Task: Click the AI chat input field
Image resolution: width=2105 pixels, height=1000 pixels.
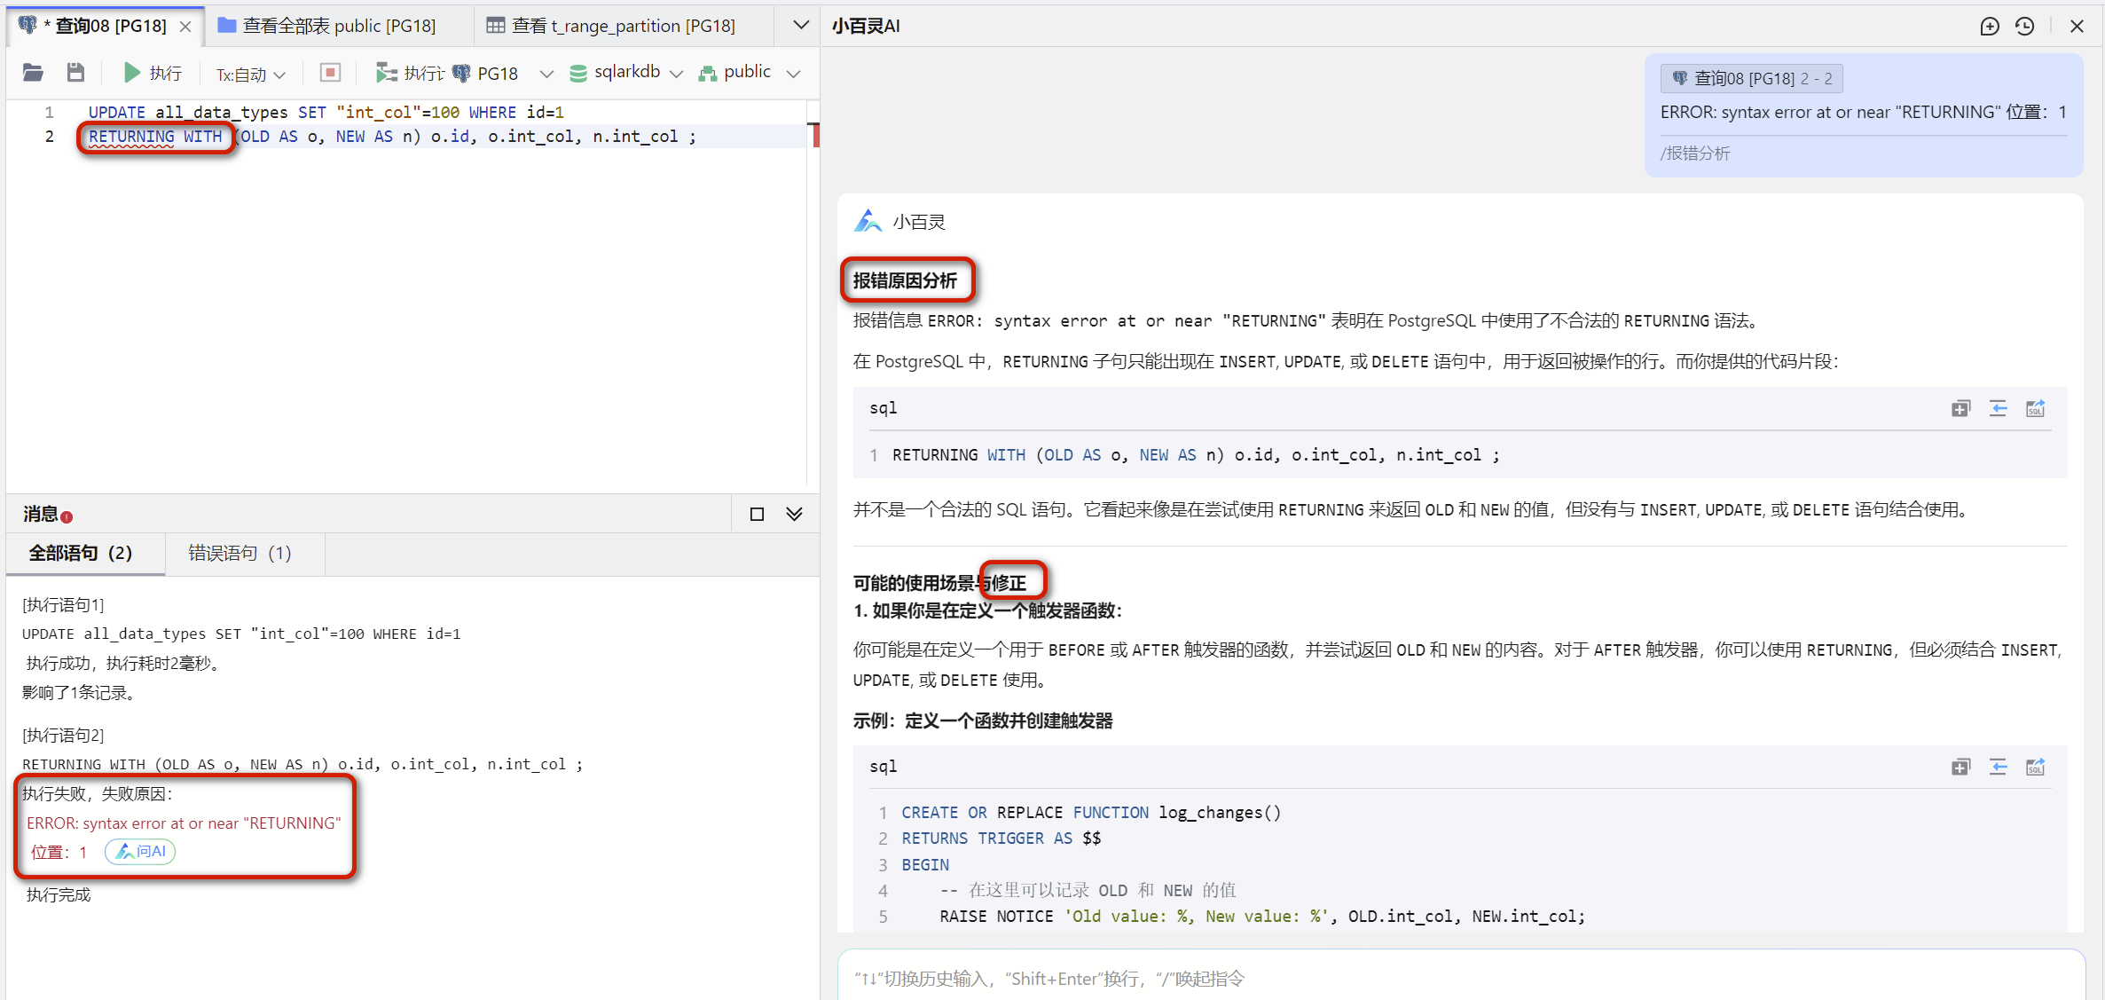Action: [1464, 978]
